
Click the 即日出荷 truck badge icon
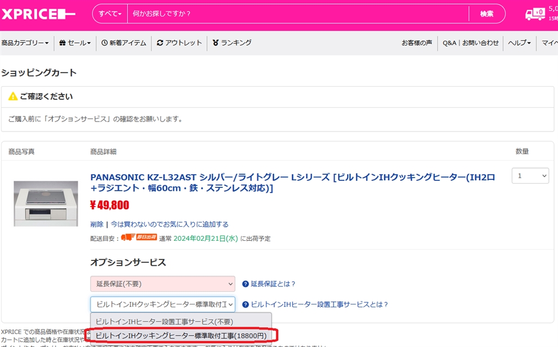tap(139, 237)
